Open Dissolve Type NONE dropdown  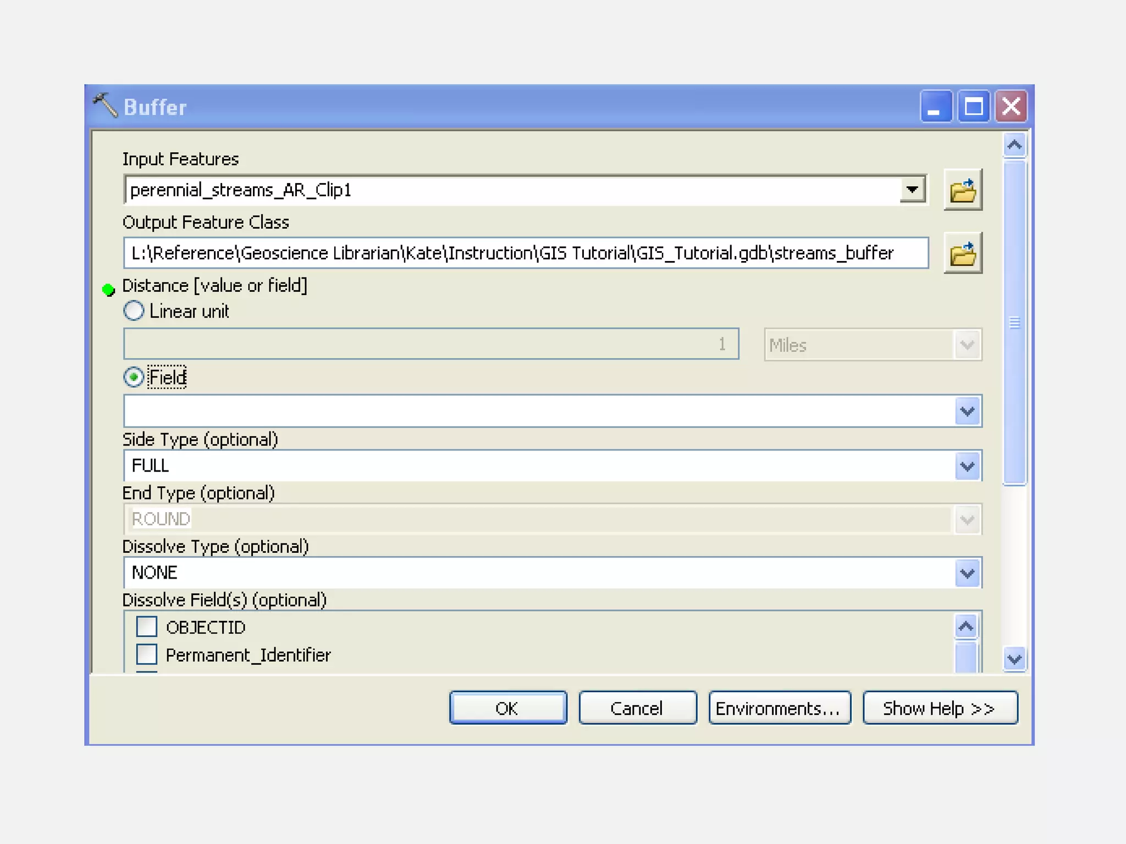click(x=967, y=573)
